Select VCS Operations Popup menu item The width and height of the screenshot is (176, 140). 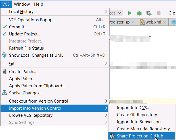coord(55,20)
